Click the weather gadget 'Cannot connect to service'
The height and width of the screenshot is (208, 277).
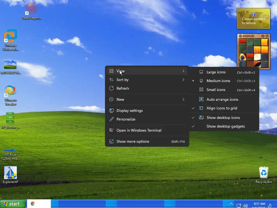pyautogui.click(x=253, y=19)
